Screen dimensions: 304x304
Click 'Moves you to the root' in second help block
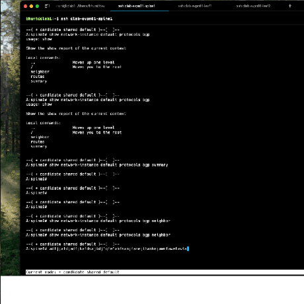point(97,132)
